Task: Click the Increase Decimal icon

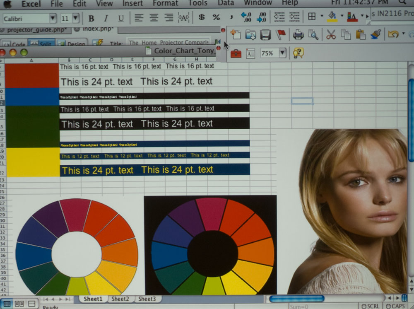Action: [247, 17]
